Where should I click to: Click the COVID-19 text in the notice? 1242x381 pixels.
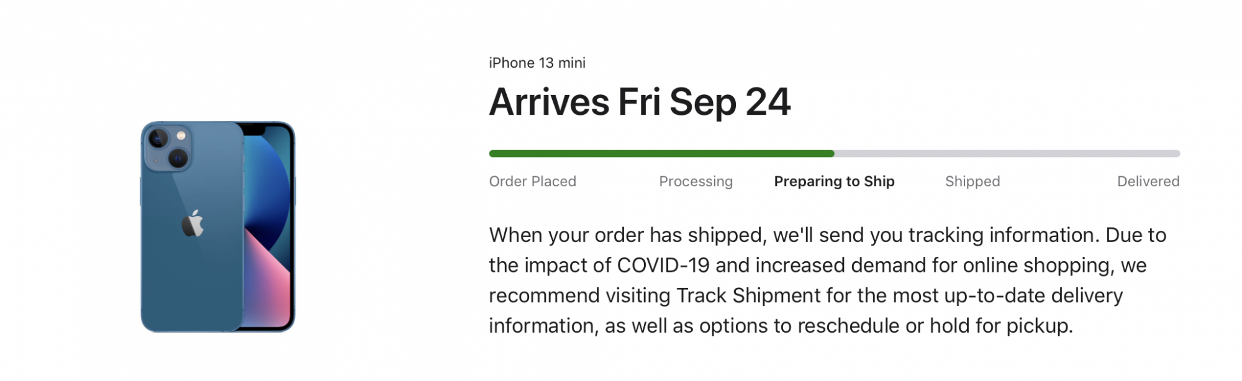[663, 266]
